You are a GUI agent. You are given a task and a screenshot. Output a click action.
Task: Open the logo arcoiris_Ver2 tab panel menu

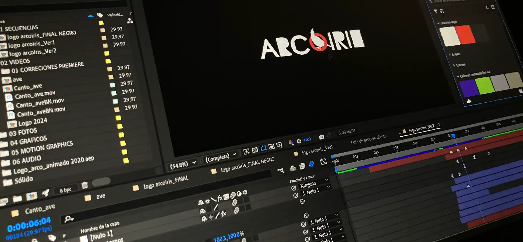coord(439,125)
